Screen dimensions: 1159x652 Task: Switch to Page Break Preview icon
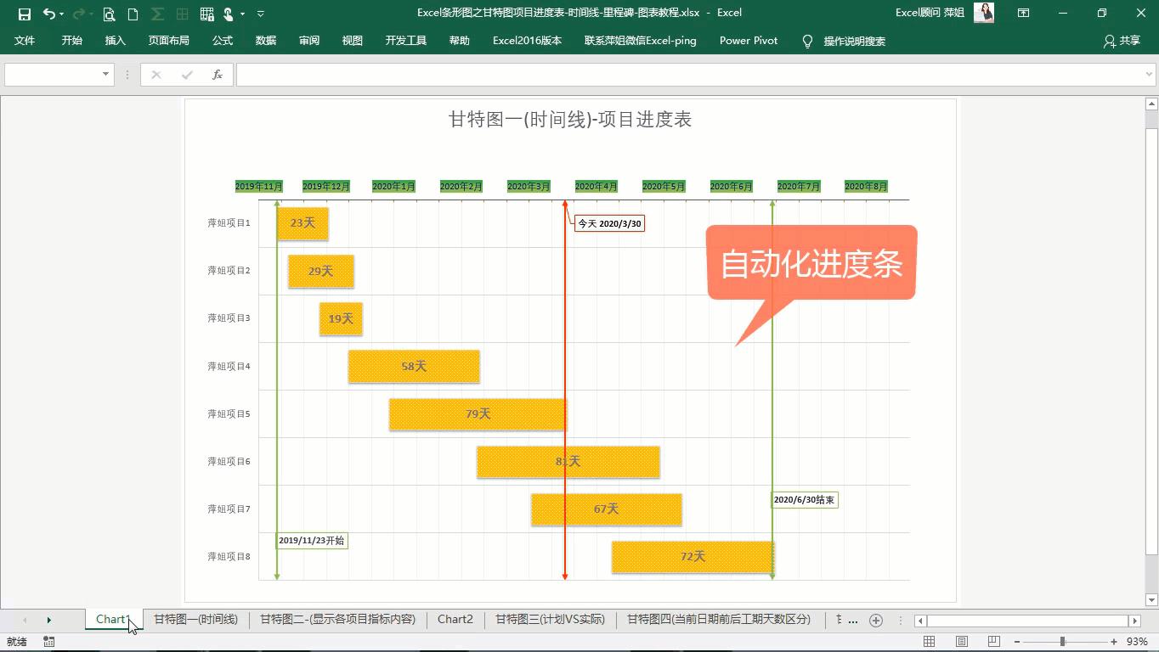[993, 642]
